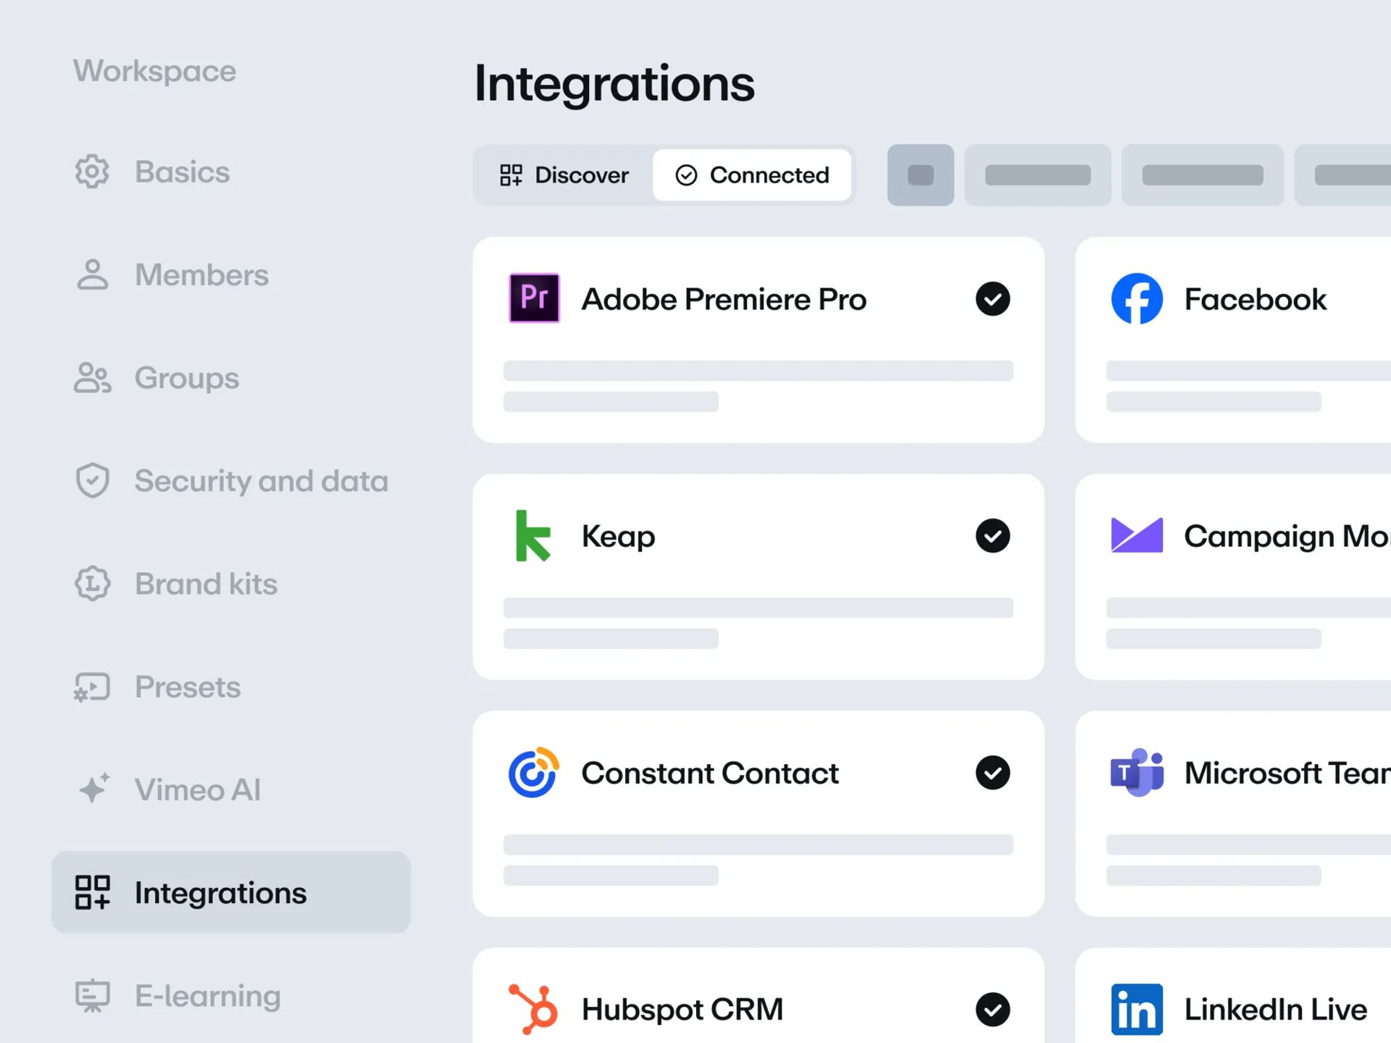Open the Vimeo AI section
The width and height of the screenshot is (1391, 1043).
coord(197,789)
